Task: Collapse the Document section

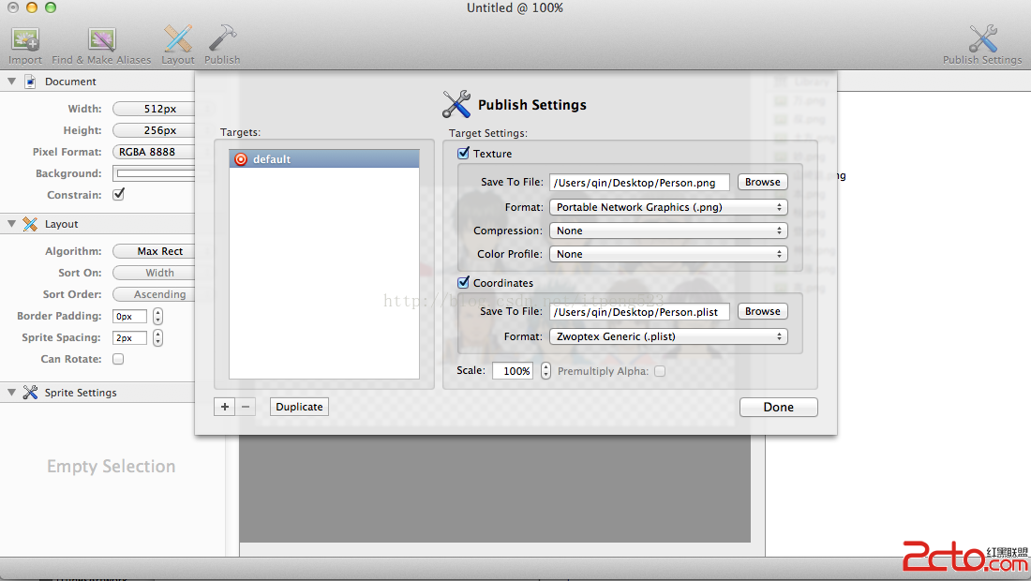Action: click(x=11, y=82)
